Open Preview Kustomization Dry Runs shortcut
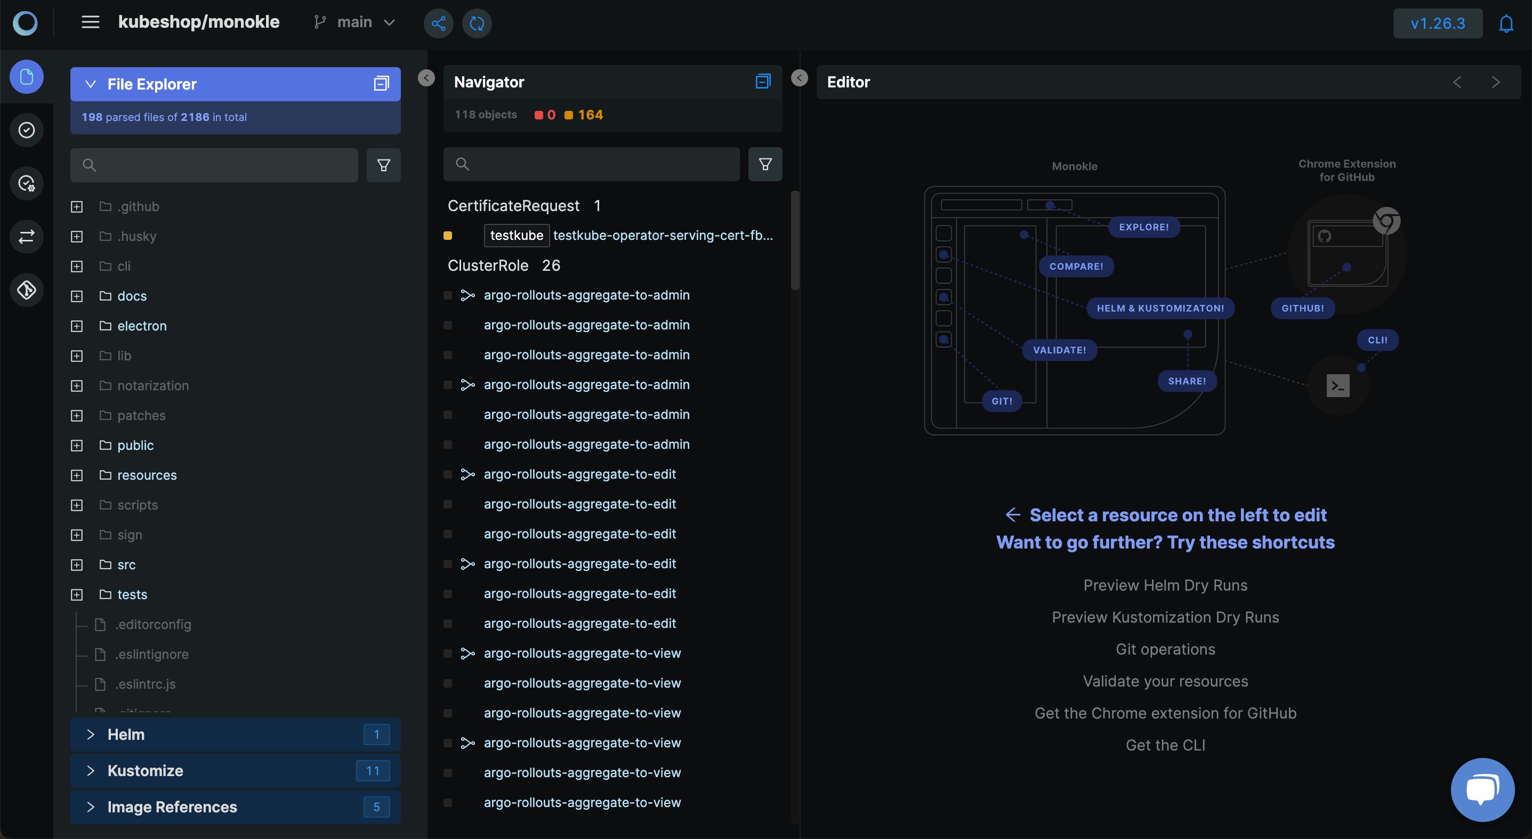Image resolution: width=1532 pixels, height=839 pixels. coord(1165,617)
